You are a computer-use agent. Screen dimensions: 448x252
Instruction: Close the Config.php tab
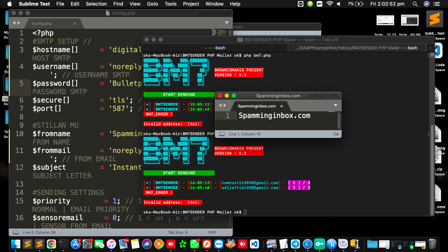tap(75, 23)
